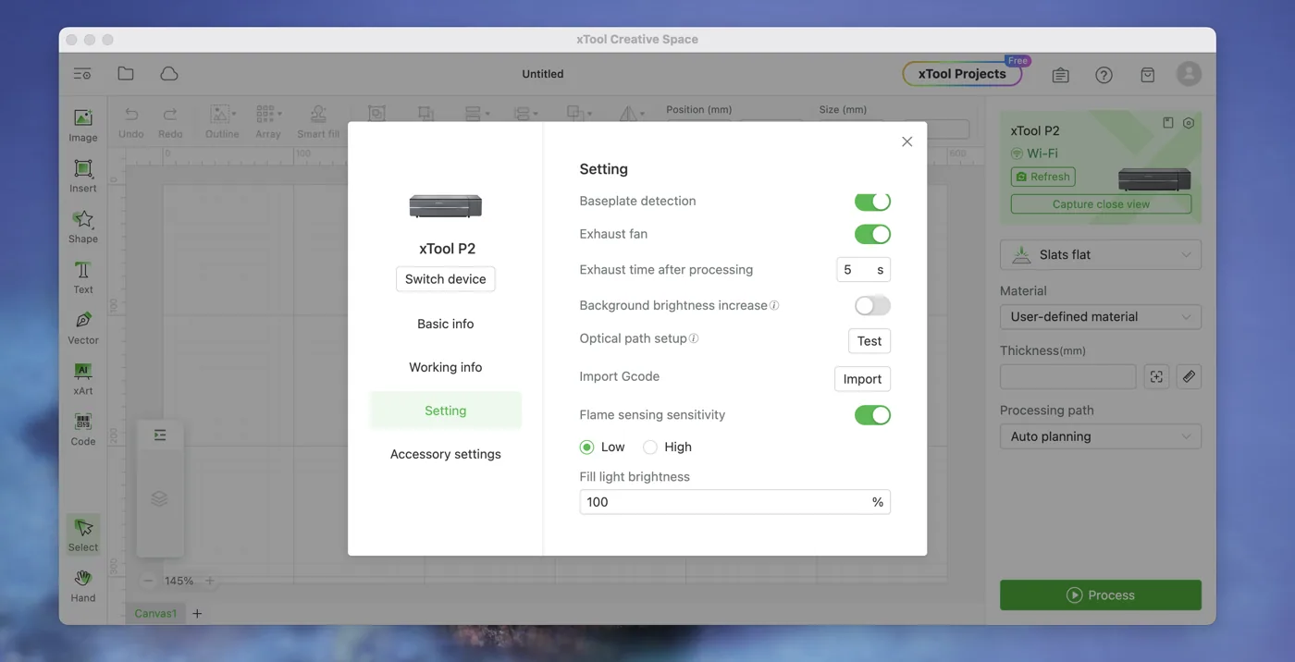The width and height of the screenshot is (1295, 662).
Task: Select the Code barcode tool
Action: [x=82, y=429]
